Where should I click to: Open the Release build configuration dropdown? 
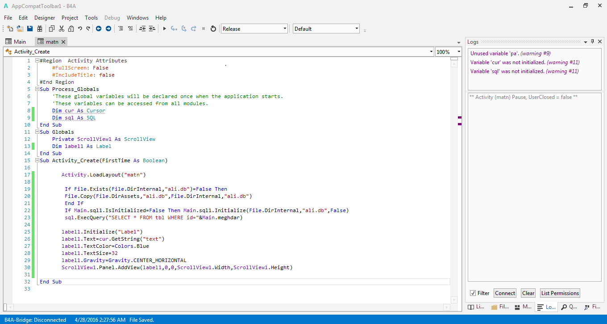pyautogui.click(x=285, y=29)
